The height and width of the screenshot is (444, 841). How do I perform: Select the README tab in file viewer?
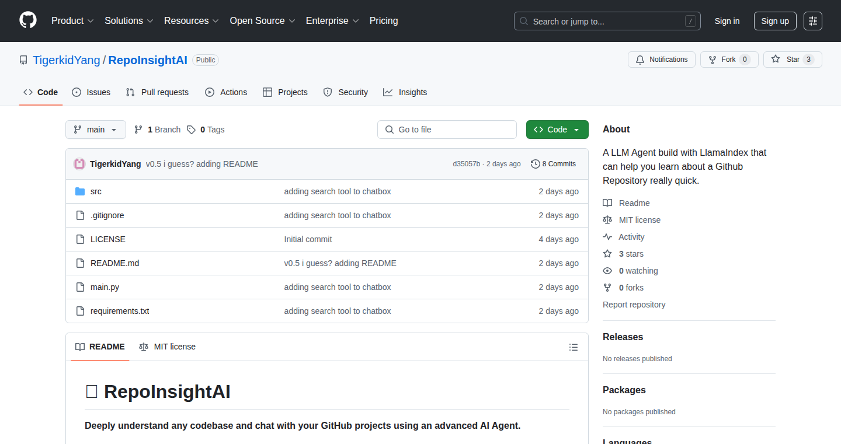click(x=100, y=347)
